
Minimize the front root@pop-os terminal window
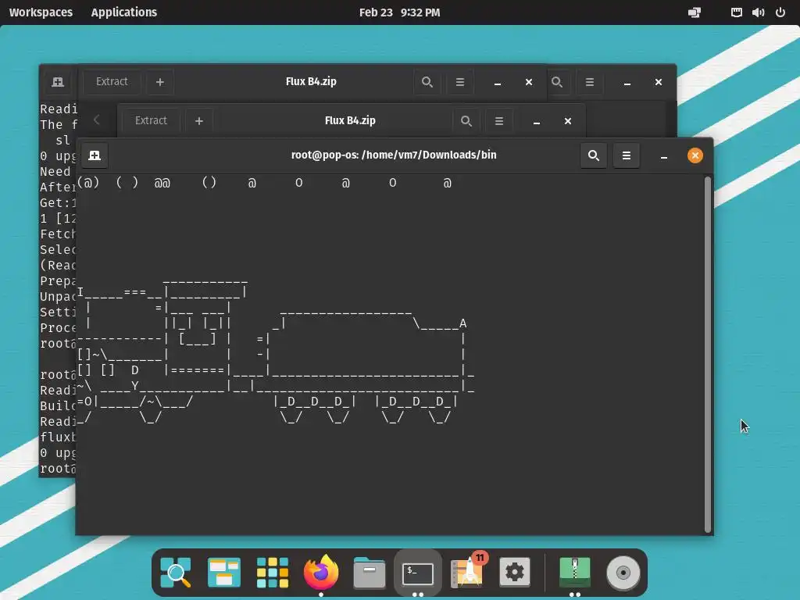664,155
